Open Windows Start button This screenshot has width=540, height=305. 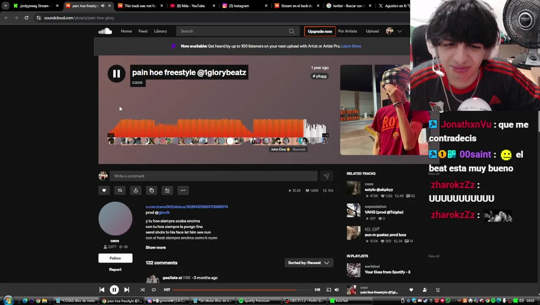(8, 301)
